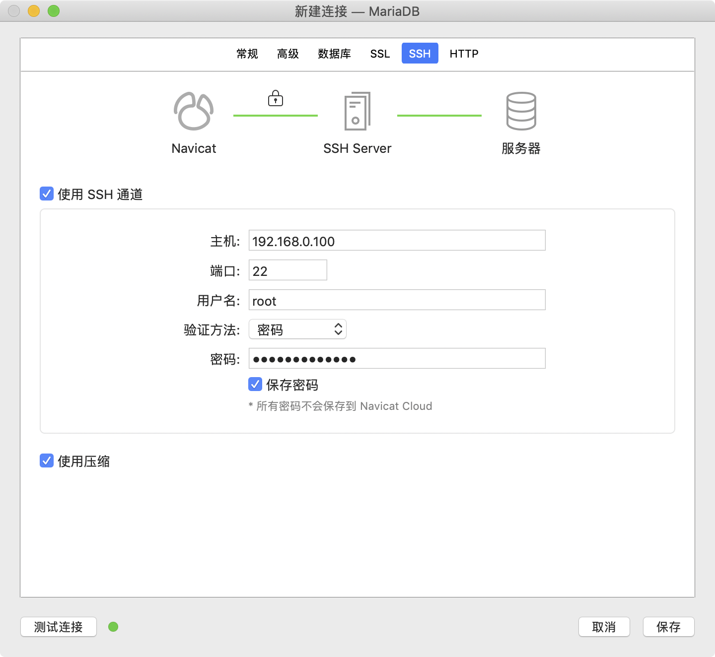Click the 取消 button
This screenshot has width=715, height=657.
pos(604,627)
